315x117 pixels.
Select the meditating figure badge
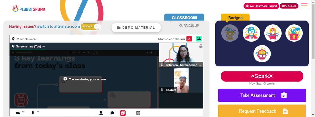[x=273, y=33]
